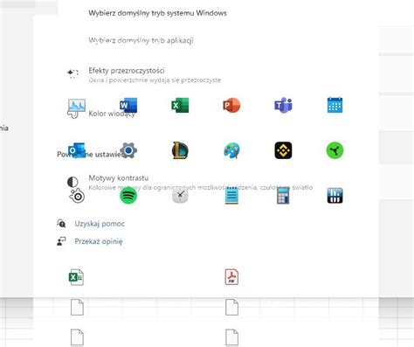This screenshot has width=414, height=347.
Task: Launch Microsoft Teams icon
Action: (x=283, y=105)
